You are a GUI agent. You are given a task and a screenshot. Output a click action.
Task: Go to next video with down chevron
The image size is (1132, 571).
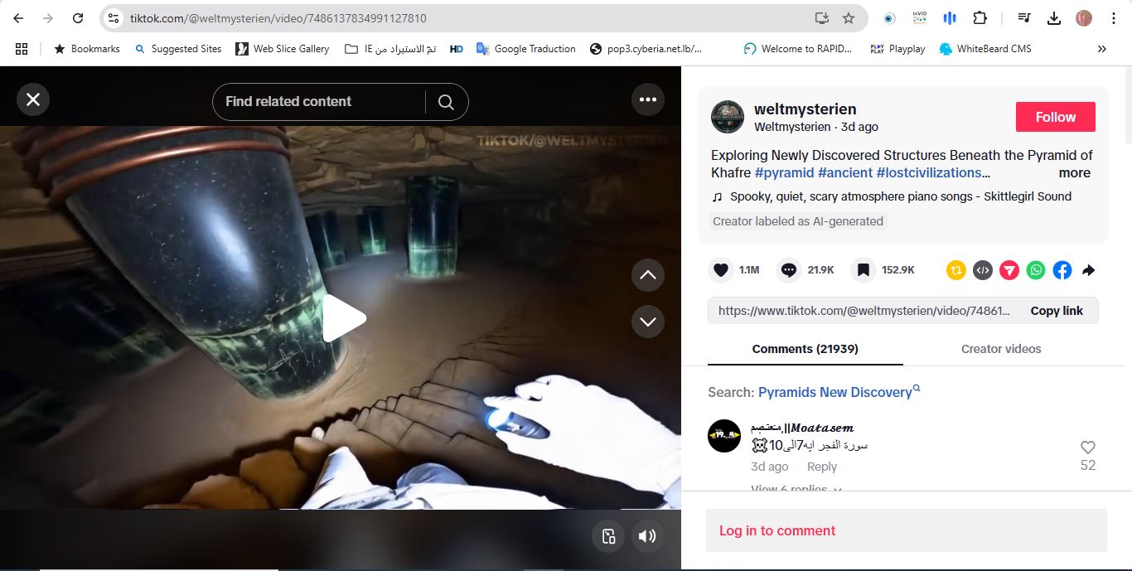click(x=647, y=322)
